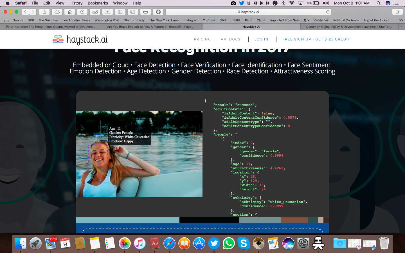Open the PRICING page link
This screenshot has width=405, height=253.
click(202, 39)
